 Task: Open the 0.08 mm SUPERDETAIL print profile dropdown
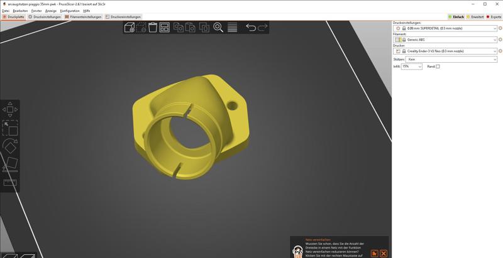[445, 28]
